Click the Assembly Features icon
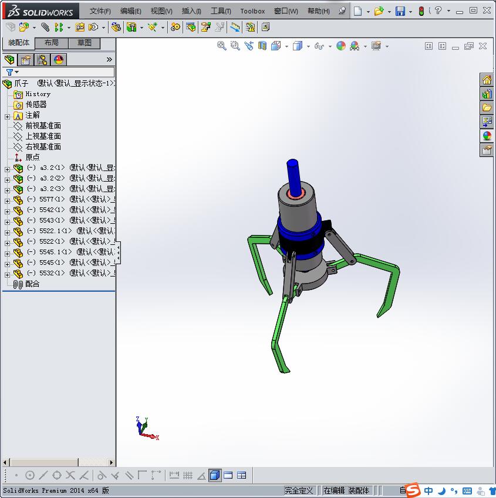 click(131, 28)
